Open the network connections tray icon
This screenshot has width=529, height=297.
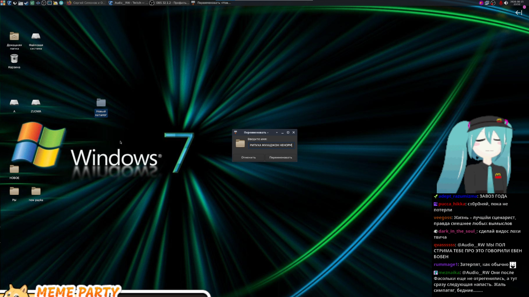pos(487,3)
